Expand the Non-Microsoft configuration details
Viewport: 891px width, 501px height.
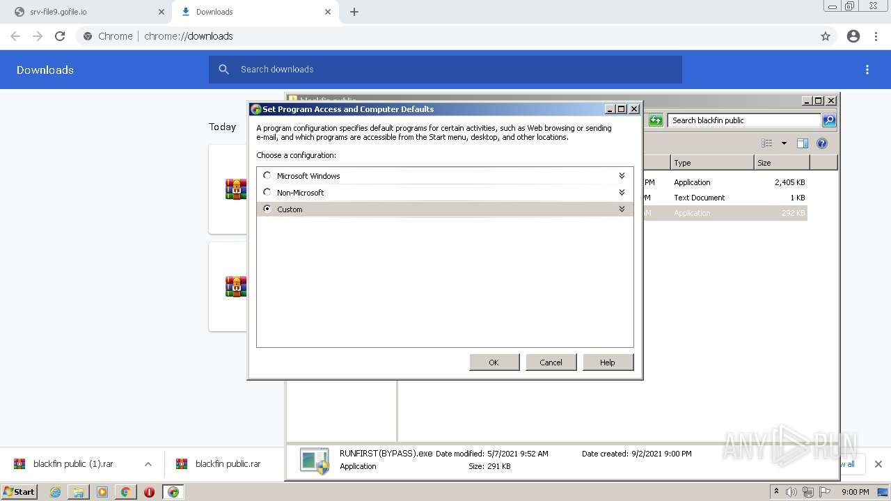[x=622, y=192]
